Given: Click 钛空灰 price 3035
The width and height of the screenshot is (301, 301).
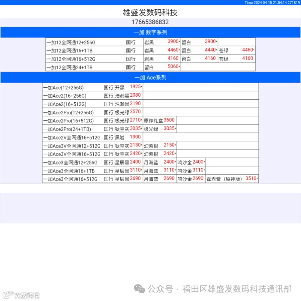Looking at the screenshot, I should tap(135, 128).
